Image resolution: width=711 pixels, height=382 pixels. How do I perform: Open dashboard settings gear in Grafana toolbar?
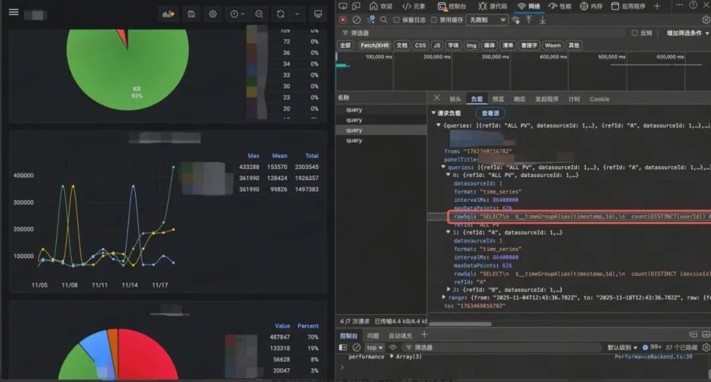(x=213, y=14)
